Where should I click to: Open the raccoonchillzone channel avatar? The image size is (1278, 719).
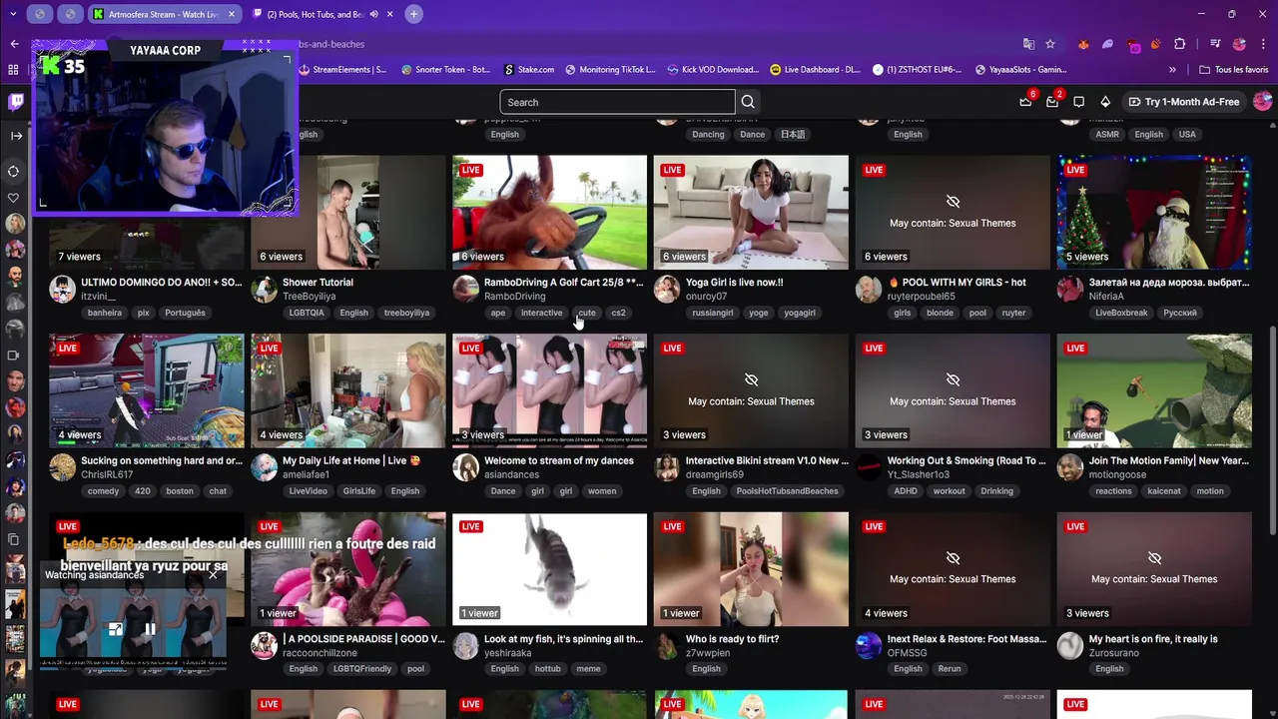click(264, 646)
